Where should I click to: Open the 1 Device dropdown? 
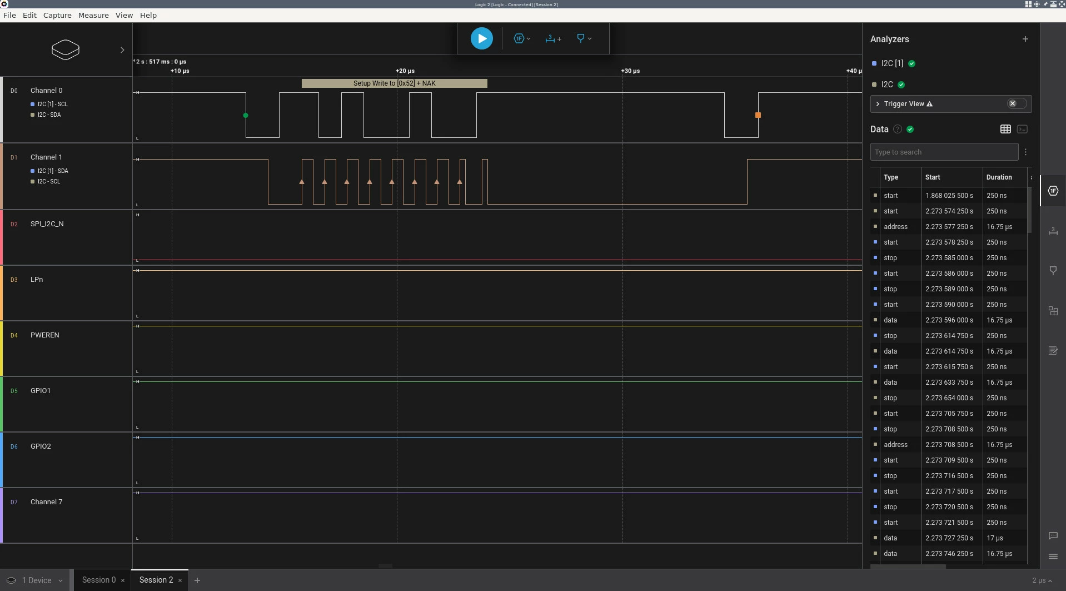(x=36, y=580)
